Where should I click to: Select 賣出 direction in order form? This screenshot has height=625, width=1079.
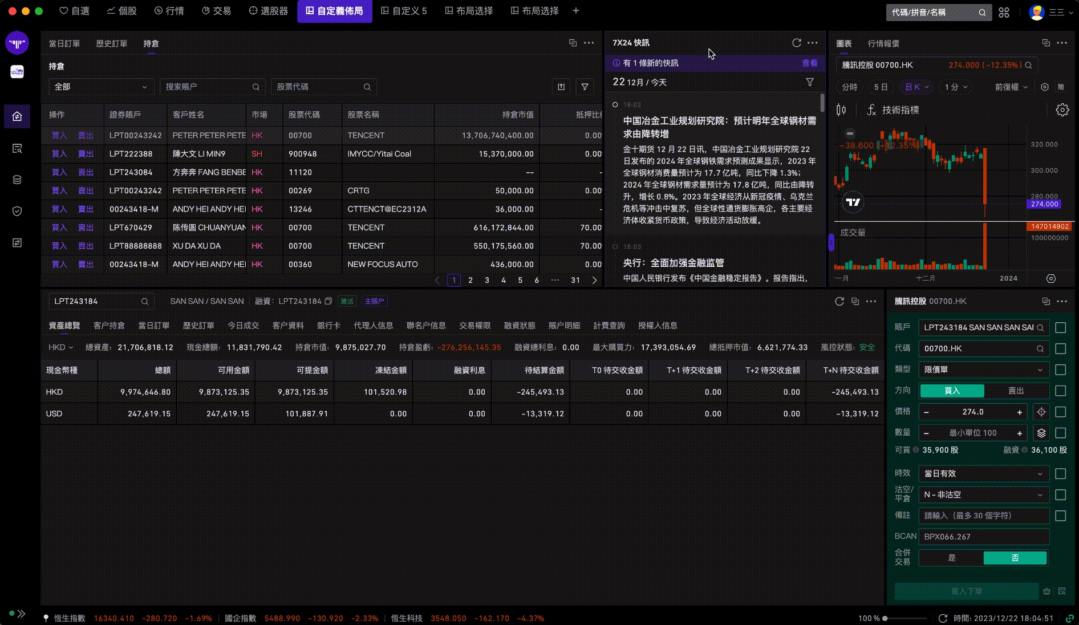(x=1016, y=391)
